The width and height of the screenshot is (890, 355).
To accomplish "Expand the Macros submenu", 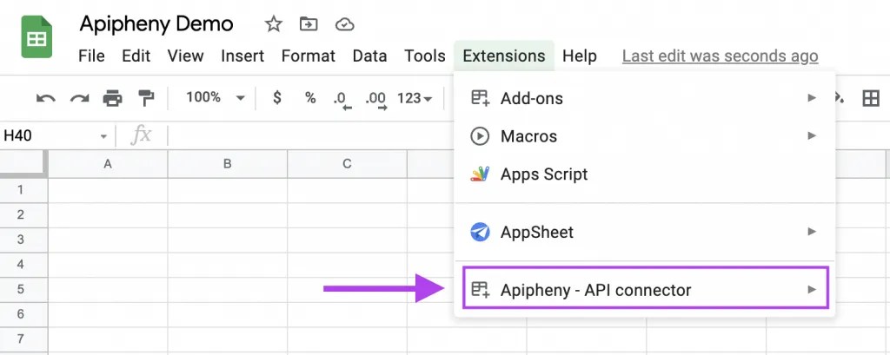I will tap(645, 136).
